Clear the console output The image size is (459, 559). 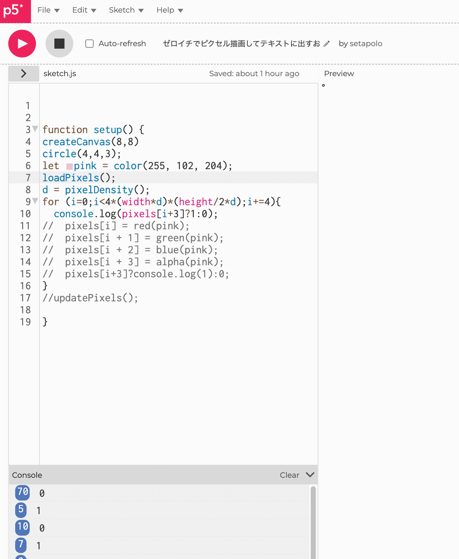coord(290,475)
